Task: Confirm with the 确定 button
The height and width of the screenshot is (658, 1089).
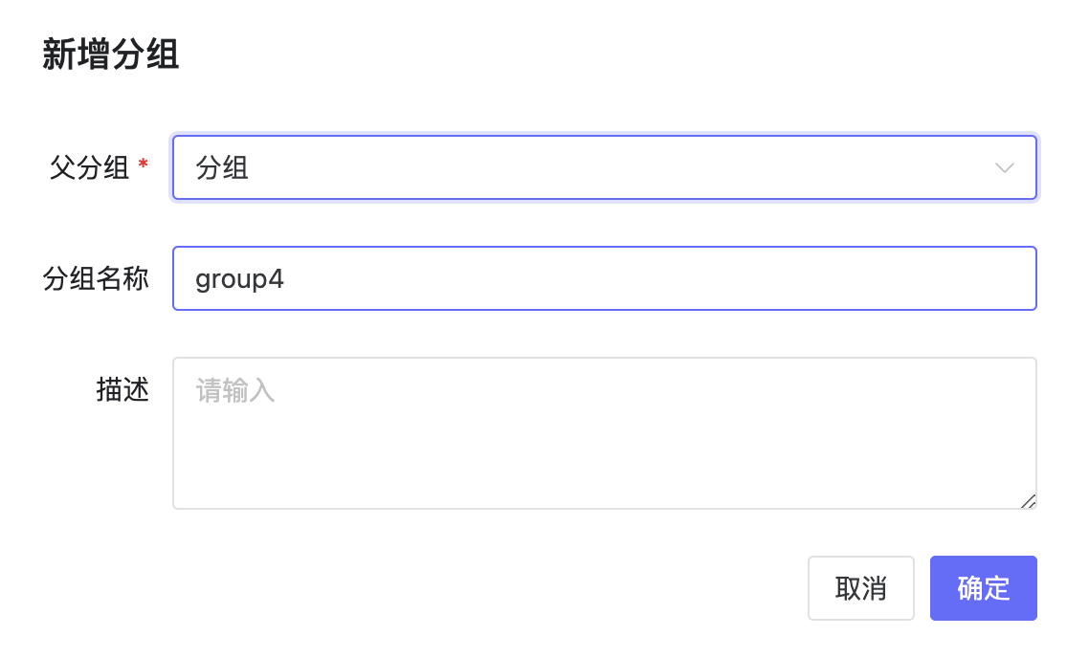Action: coord(983,588)
